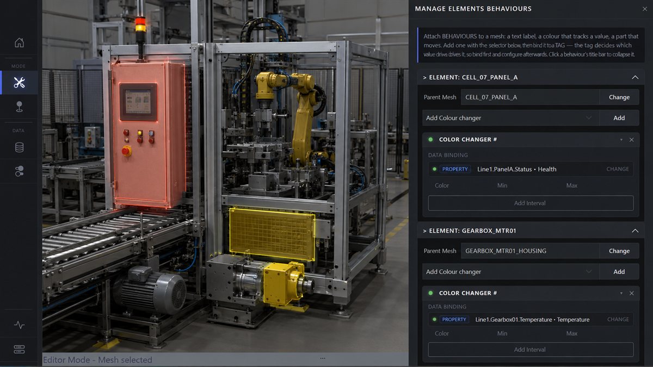Open the Add Colour changer dropdown for CELL_07_PANEL_A

[x=510, y=118]
